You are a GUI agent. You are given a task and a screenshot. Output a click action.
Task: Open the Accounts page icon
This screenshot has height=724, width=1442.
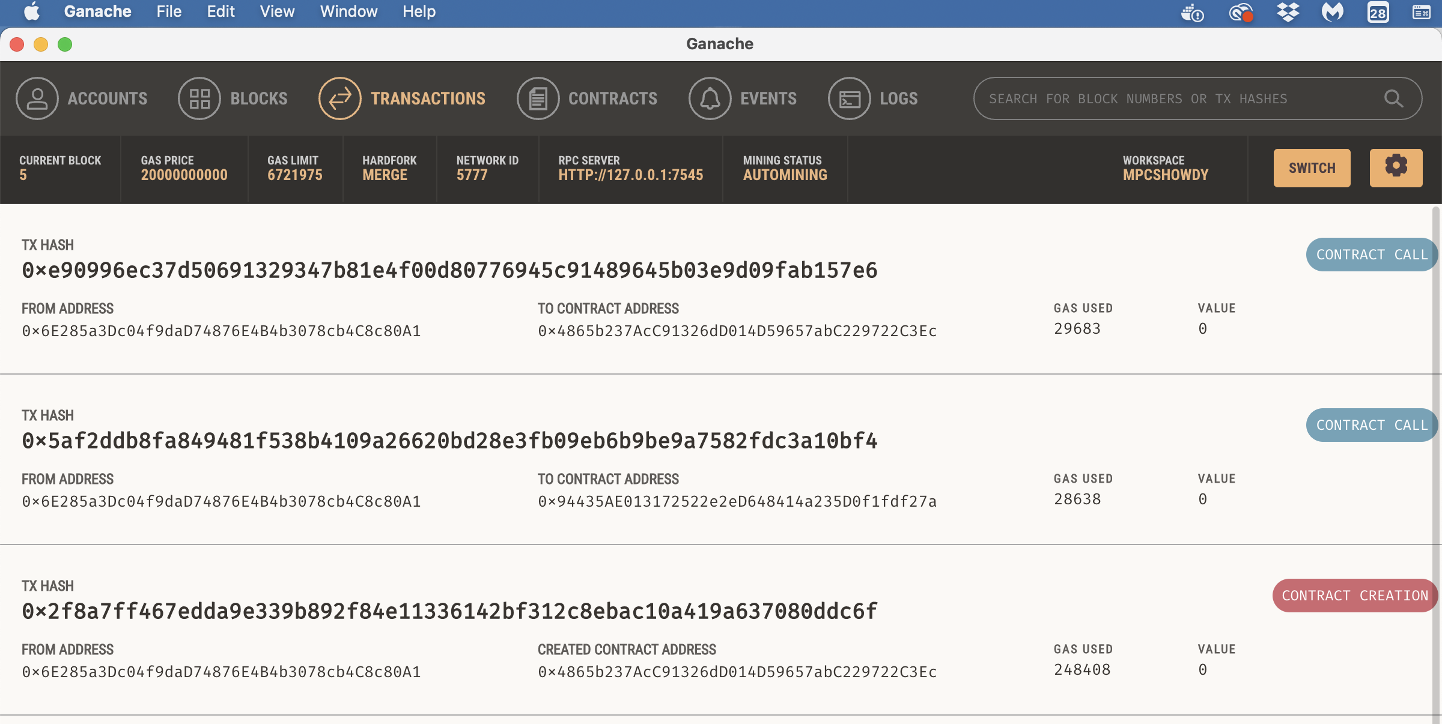point(37,98)
